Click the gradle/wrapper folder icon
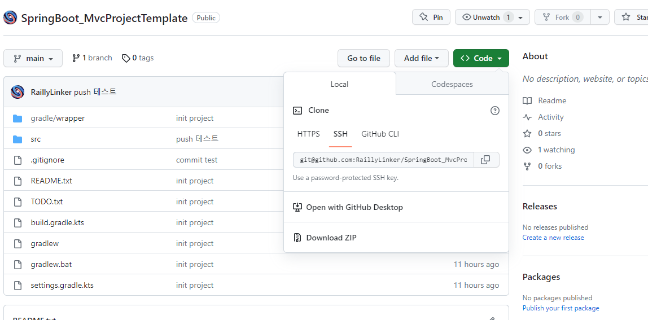 [x=17, y=119]
